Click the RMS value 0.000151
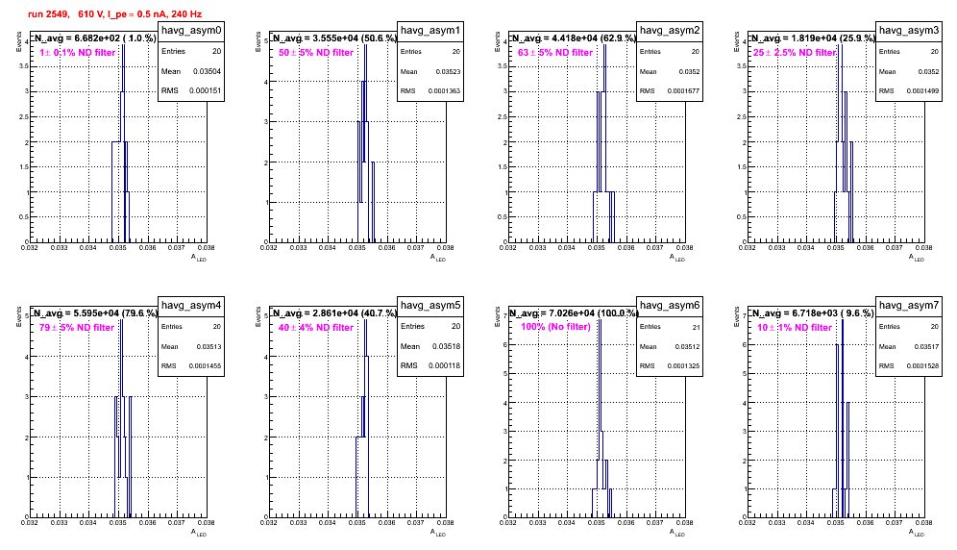Image resolution: width=957 pixels, height=550 pixels. click(205, 90)
